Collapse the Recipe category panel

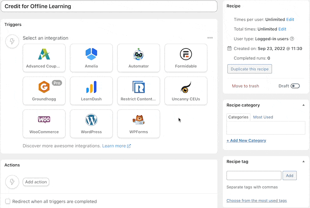(303, 105)
